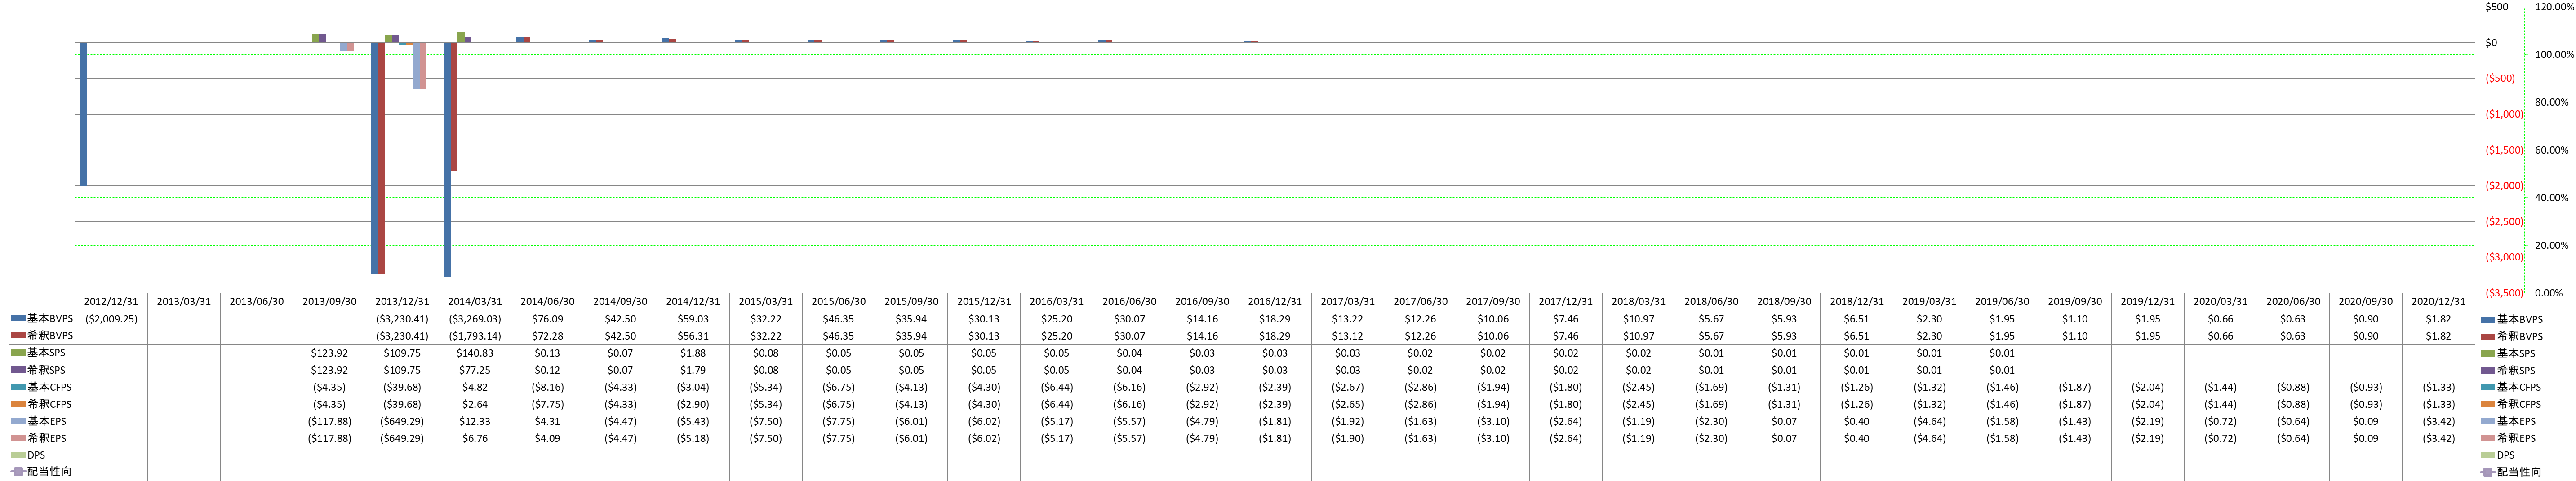2576x481 pixels.
Task: Select the 2014/03/31 column header
Action: pos(475,301)
